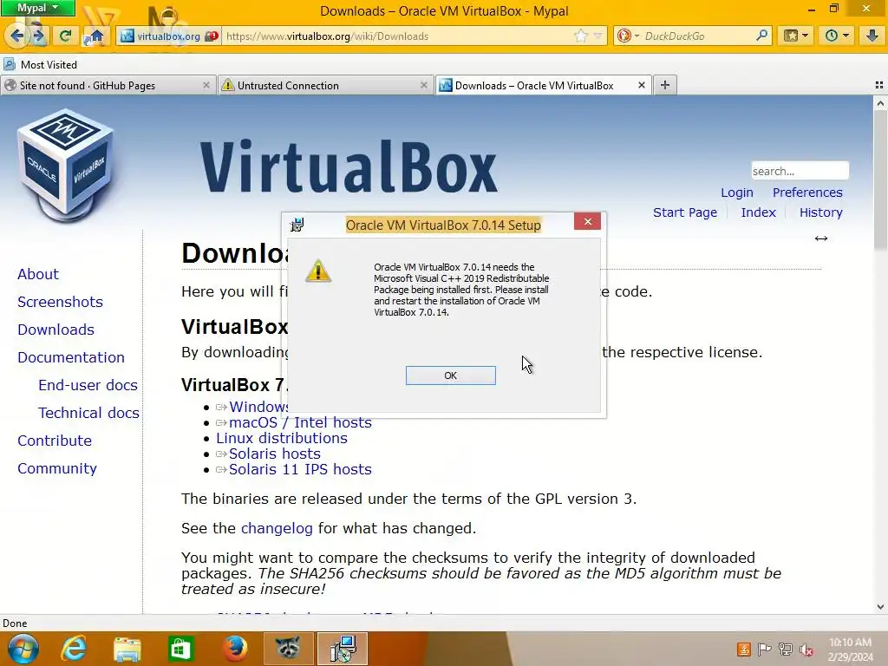The width and height of the screenshot is (888, 666).
Task: Close the Site not found tab
Action: [206, 85]
